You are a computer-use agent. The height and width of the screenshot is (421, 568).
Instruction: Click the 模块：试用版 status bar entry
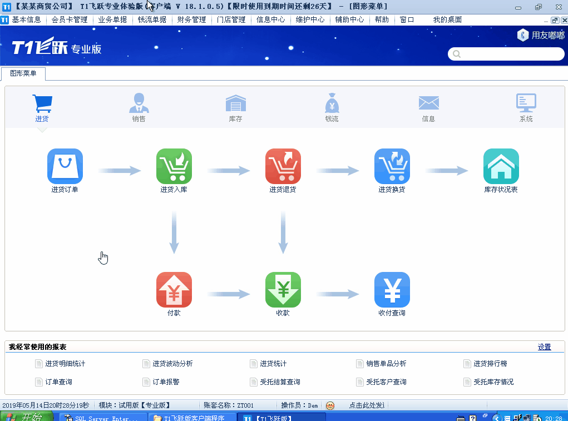(x=135, y=405)
